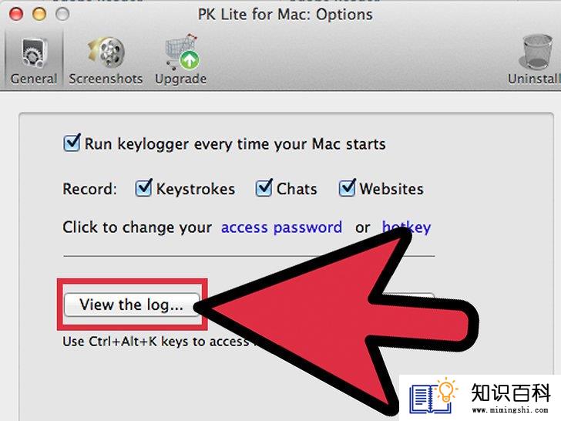The height and width of the screenshot is (421, 561).
Task: Click the Uninstall trash can icon
Action: pos(537,52)
